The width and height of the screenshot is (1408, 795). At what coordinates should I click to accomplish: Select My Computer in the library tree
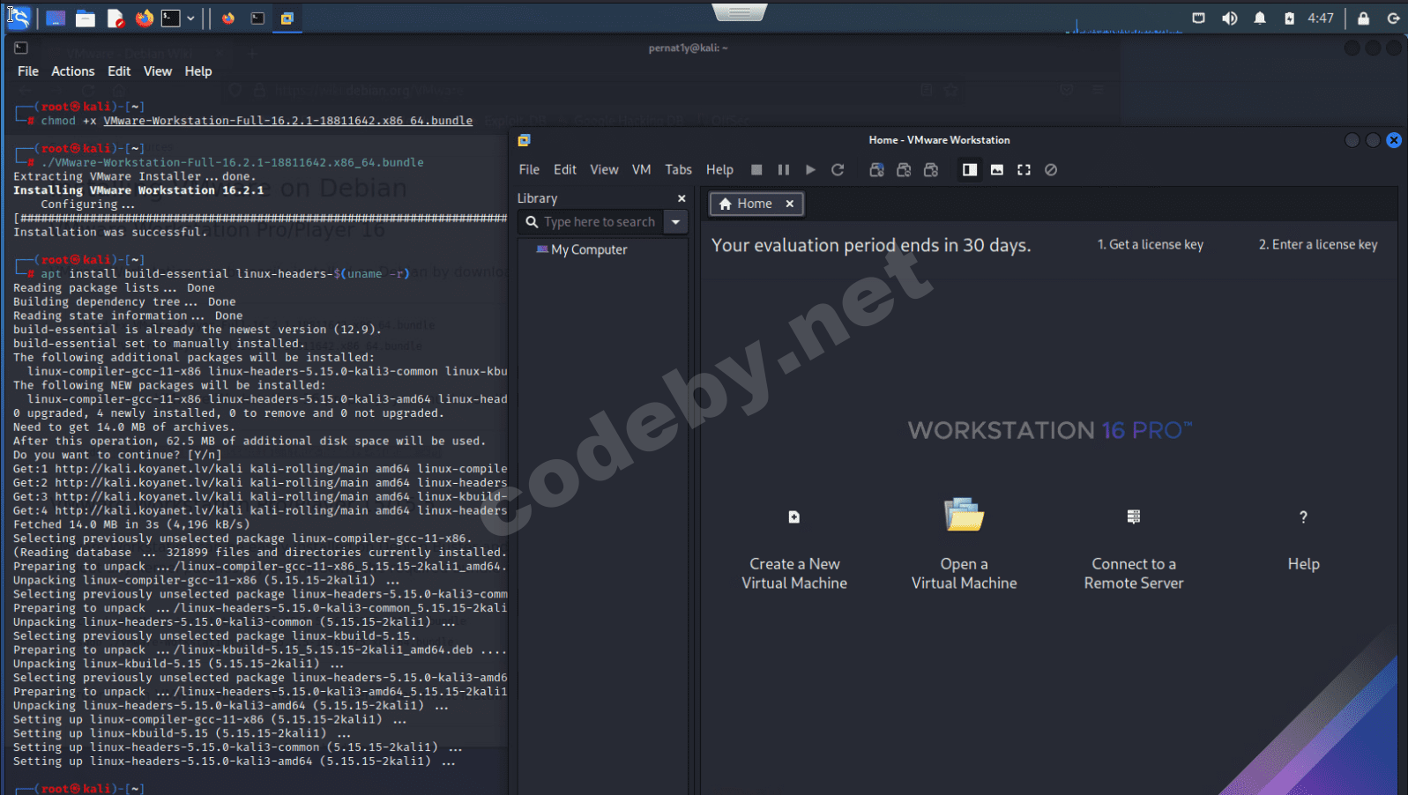588,250
